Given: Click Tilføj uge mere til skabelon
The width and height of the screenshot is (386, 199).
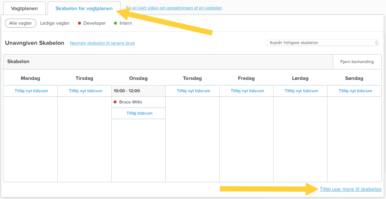Looking at the screenshot, I should click(350, 189).
